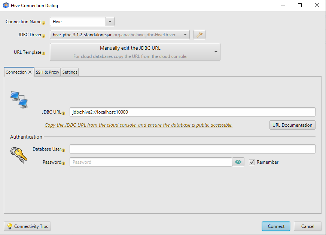Click the wrench icon beside the JDBC Driver

pyautogui.click(x=199, y=34)
